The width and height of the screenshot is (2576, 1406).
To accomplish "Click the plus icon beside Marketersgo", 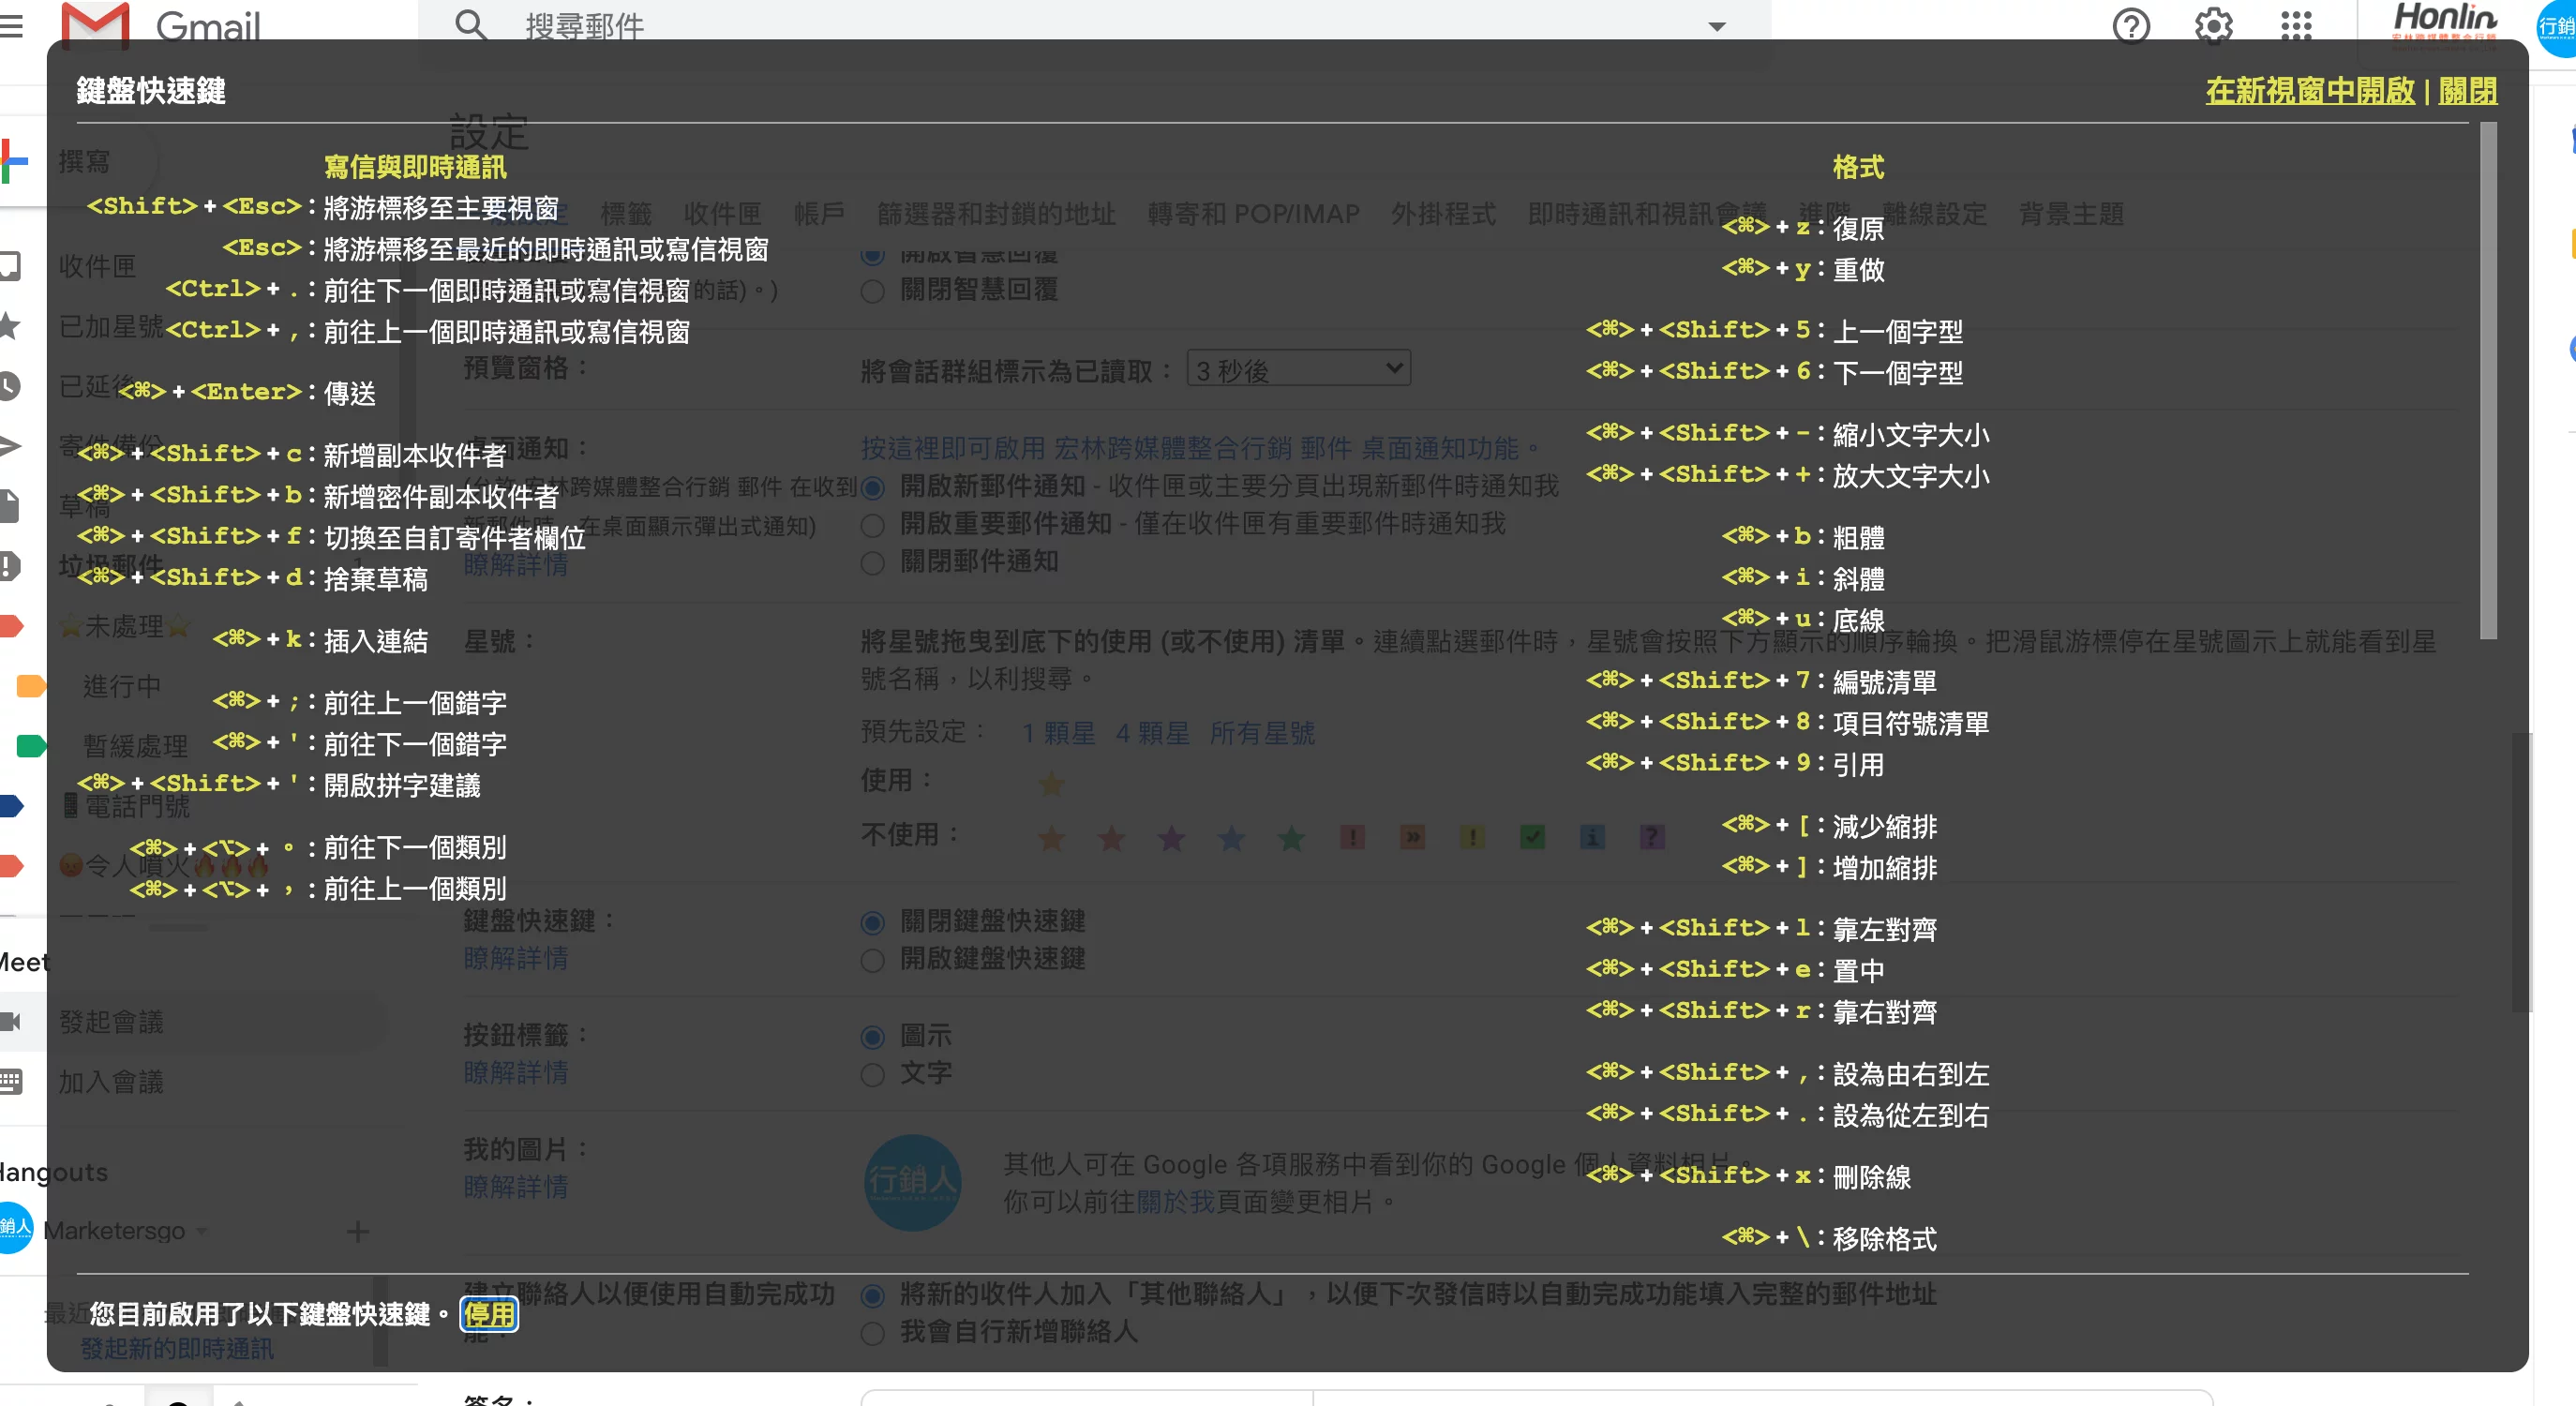I will [x=358, y=1232].
